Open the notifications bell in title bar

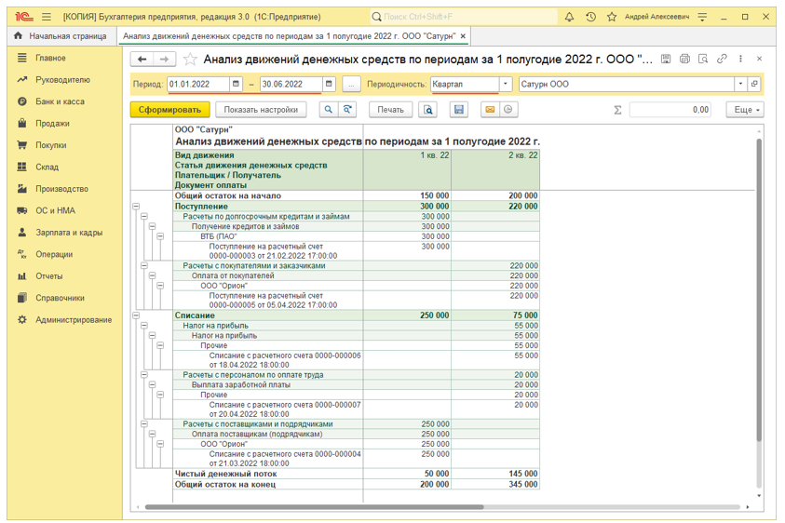tap(569, 17)
